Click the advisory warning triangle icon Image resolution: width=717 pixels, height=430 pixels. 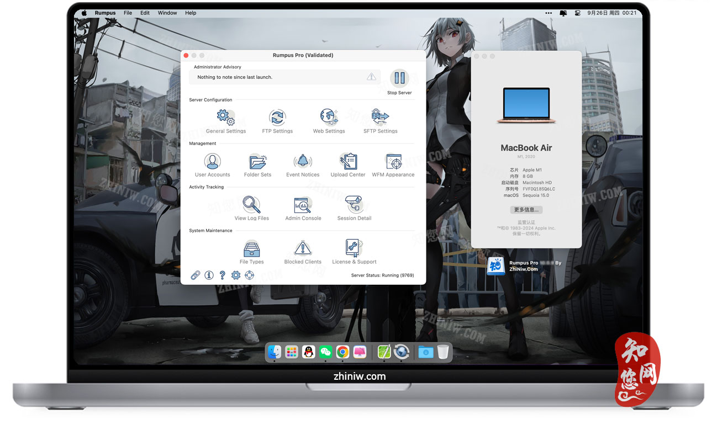click(x=372, y=77)
